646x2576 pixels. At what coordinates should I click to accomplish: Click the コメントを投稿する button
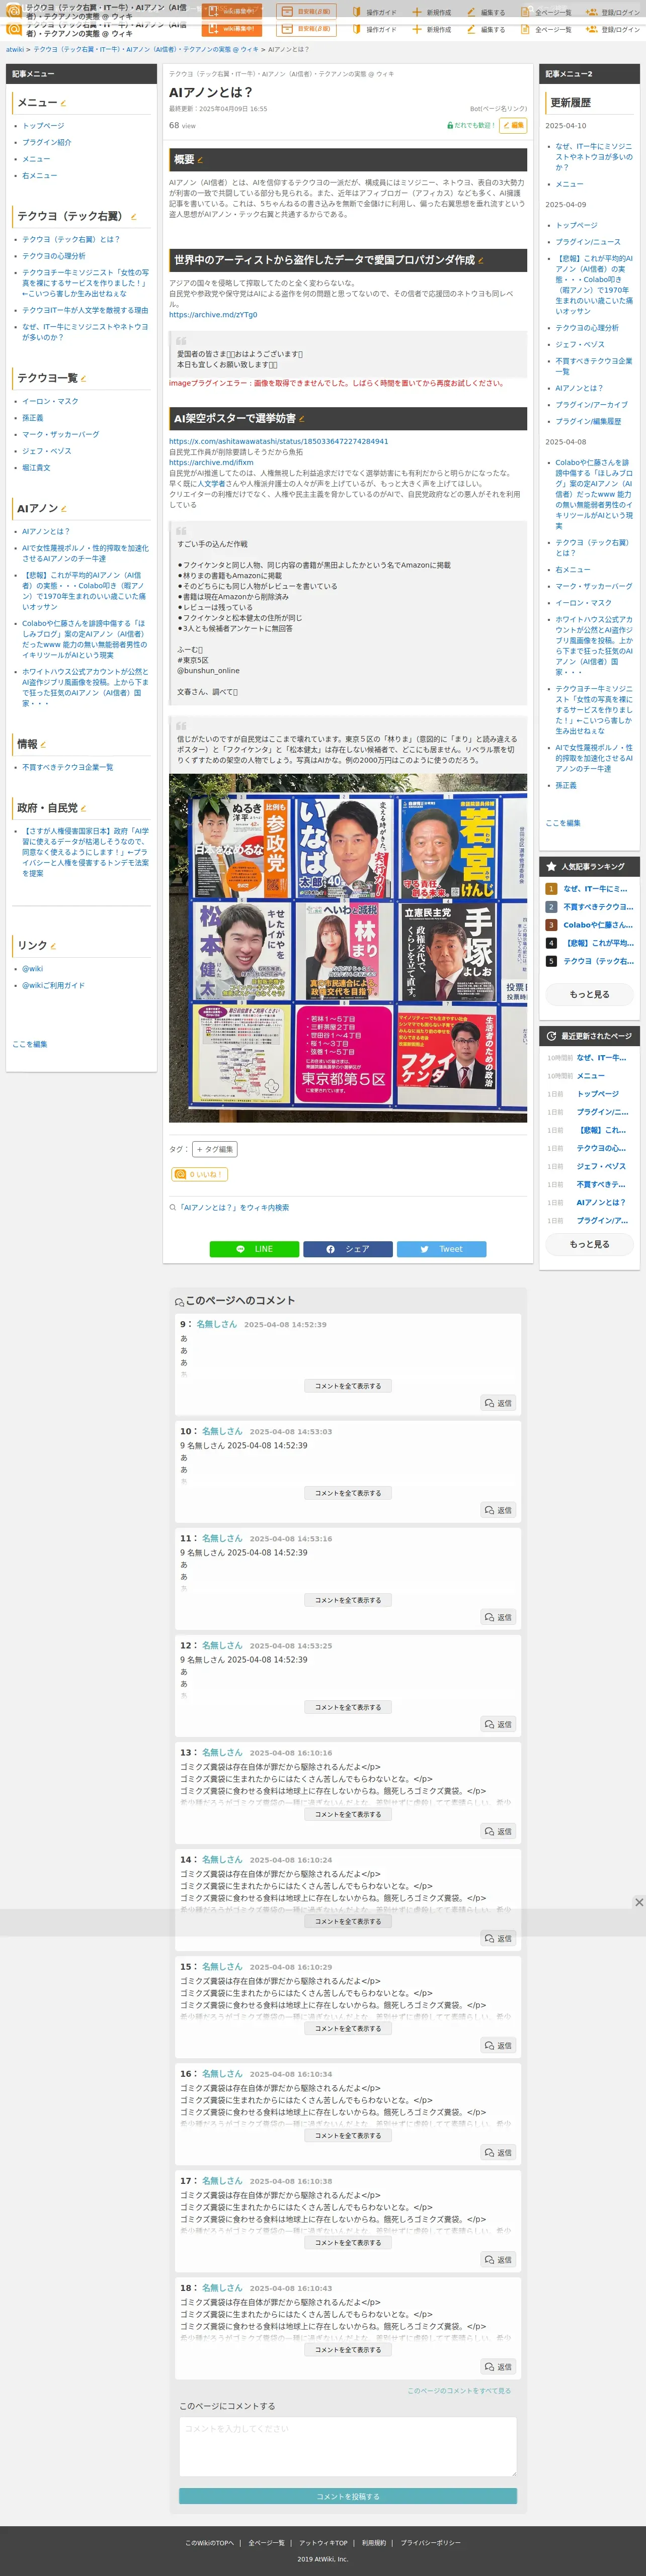[x=348, y=2496]
